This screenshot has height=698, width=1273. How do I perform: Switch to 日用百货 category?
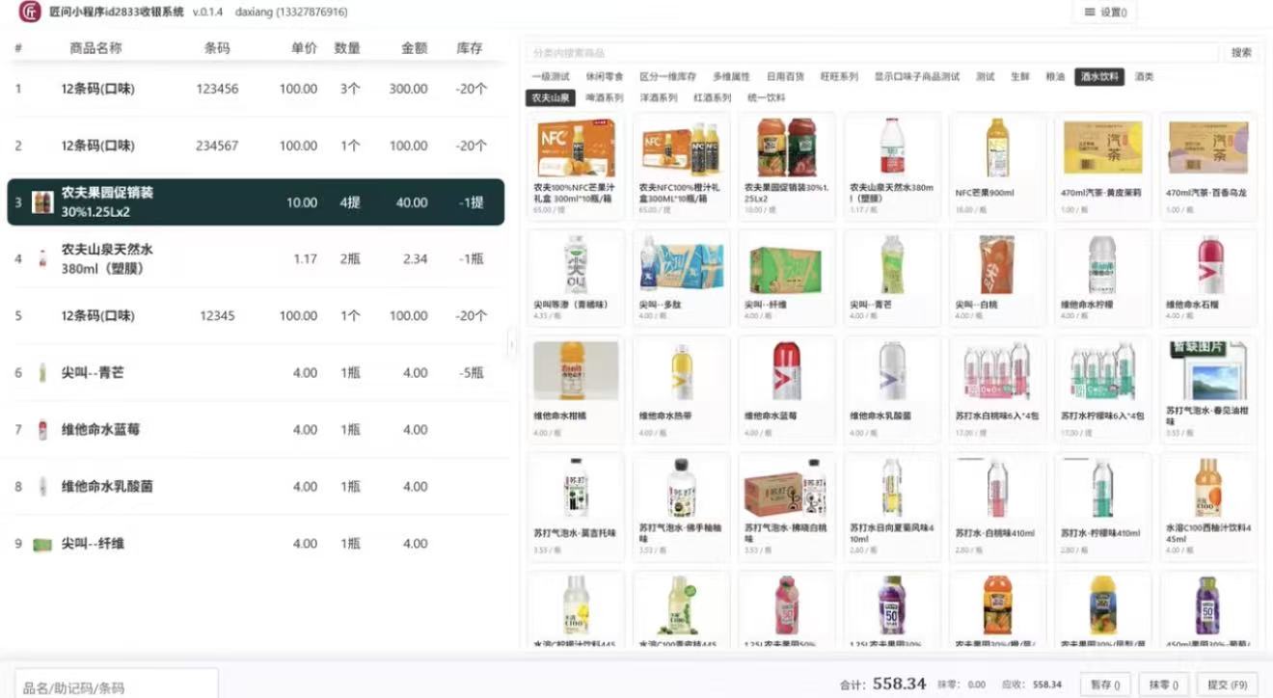pos(785,77)
